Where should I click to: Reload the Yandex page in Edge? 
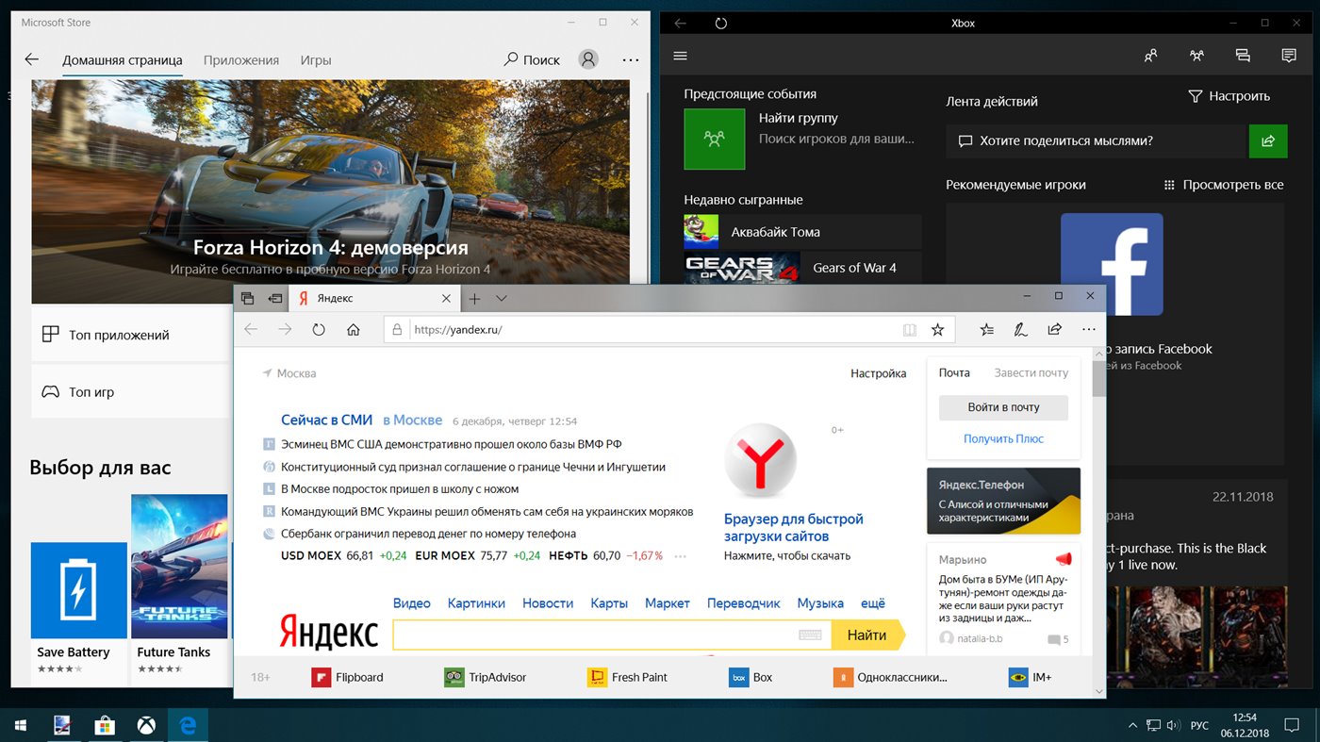click(x=319, y=330)
